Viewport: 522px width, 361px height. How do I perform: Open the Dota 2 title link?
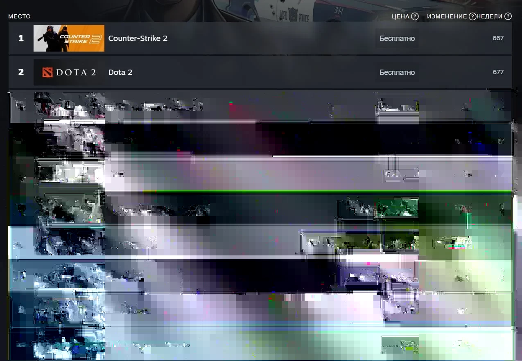click(x=120, y=72)
